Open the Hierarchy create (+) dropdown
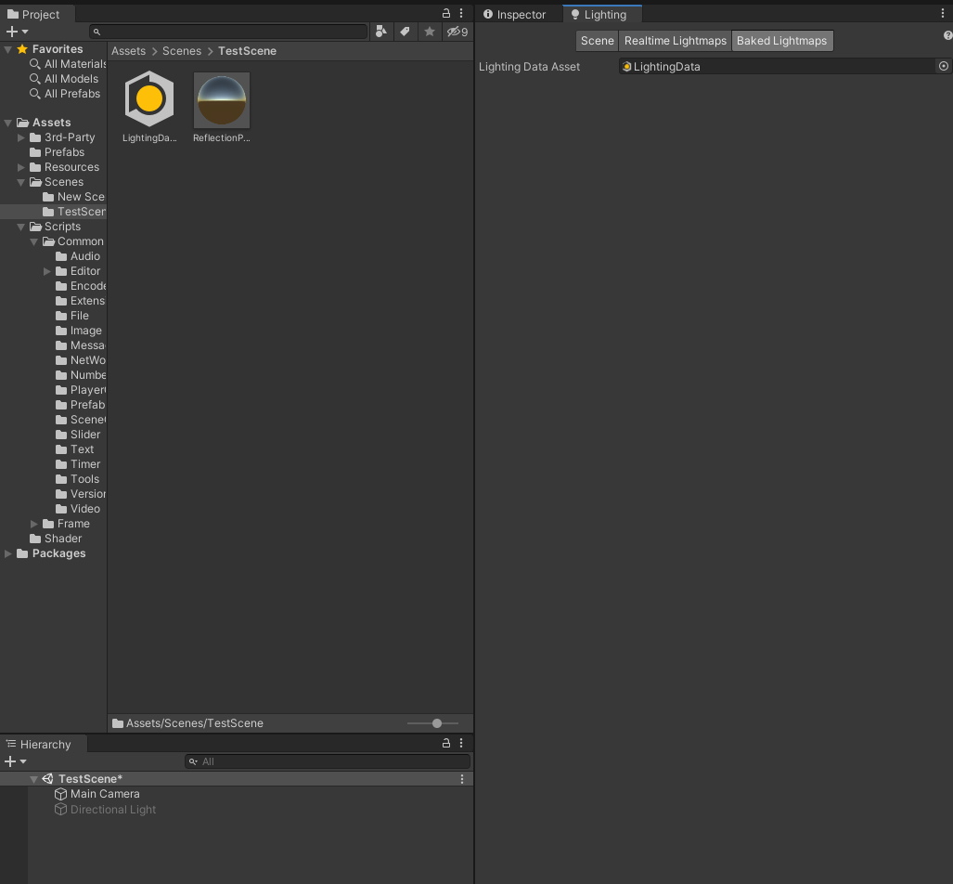Viewport: 953px width, 884px height. (x=15, y=761)
